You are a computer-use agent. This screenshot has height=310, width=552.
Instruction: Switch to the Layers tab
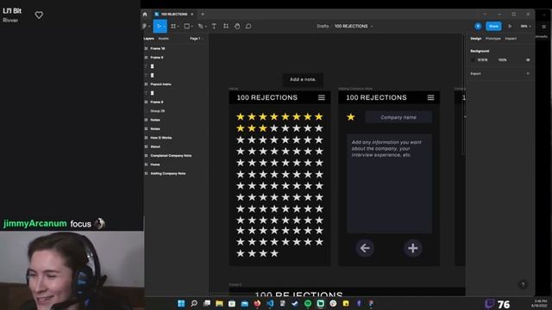point(148,38)
